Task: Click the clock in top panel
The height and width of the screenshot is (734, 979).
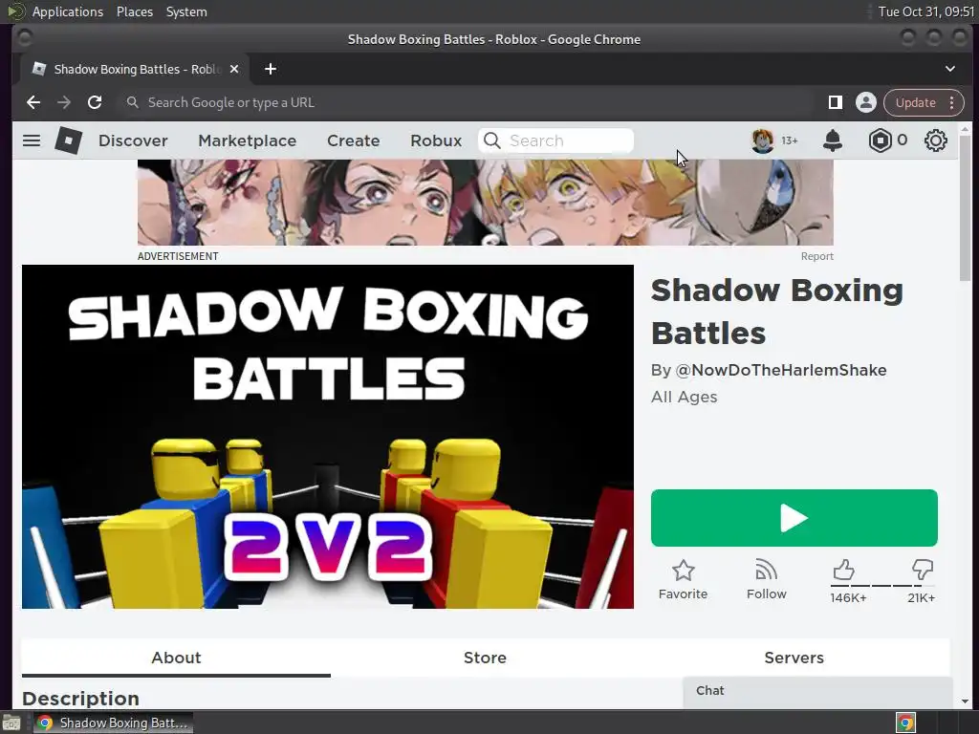Action: (925, 11)
